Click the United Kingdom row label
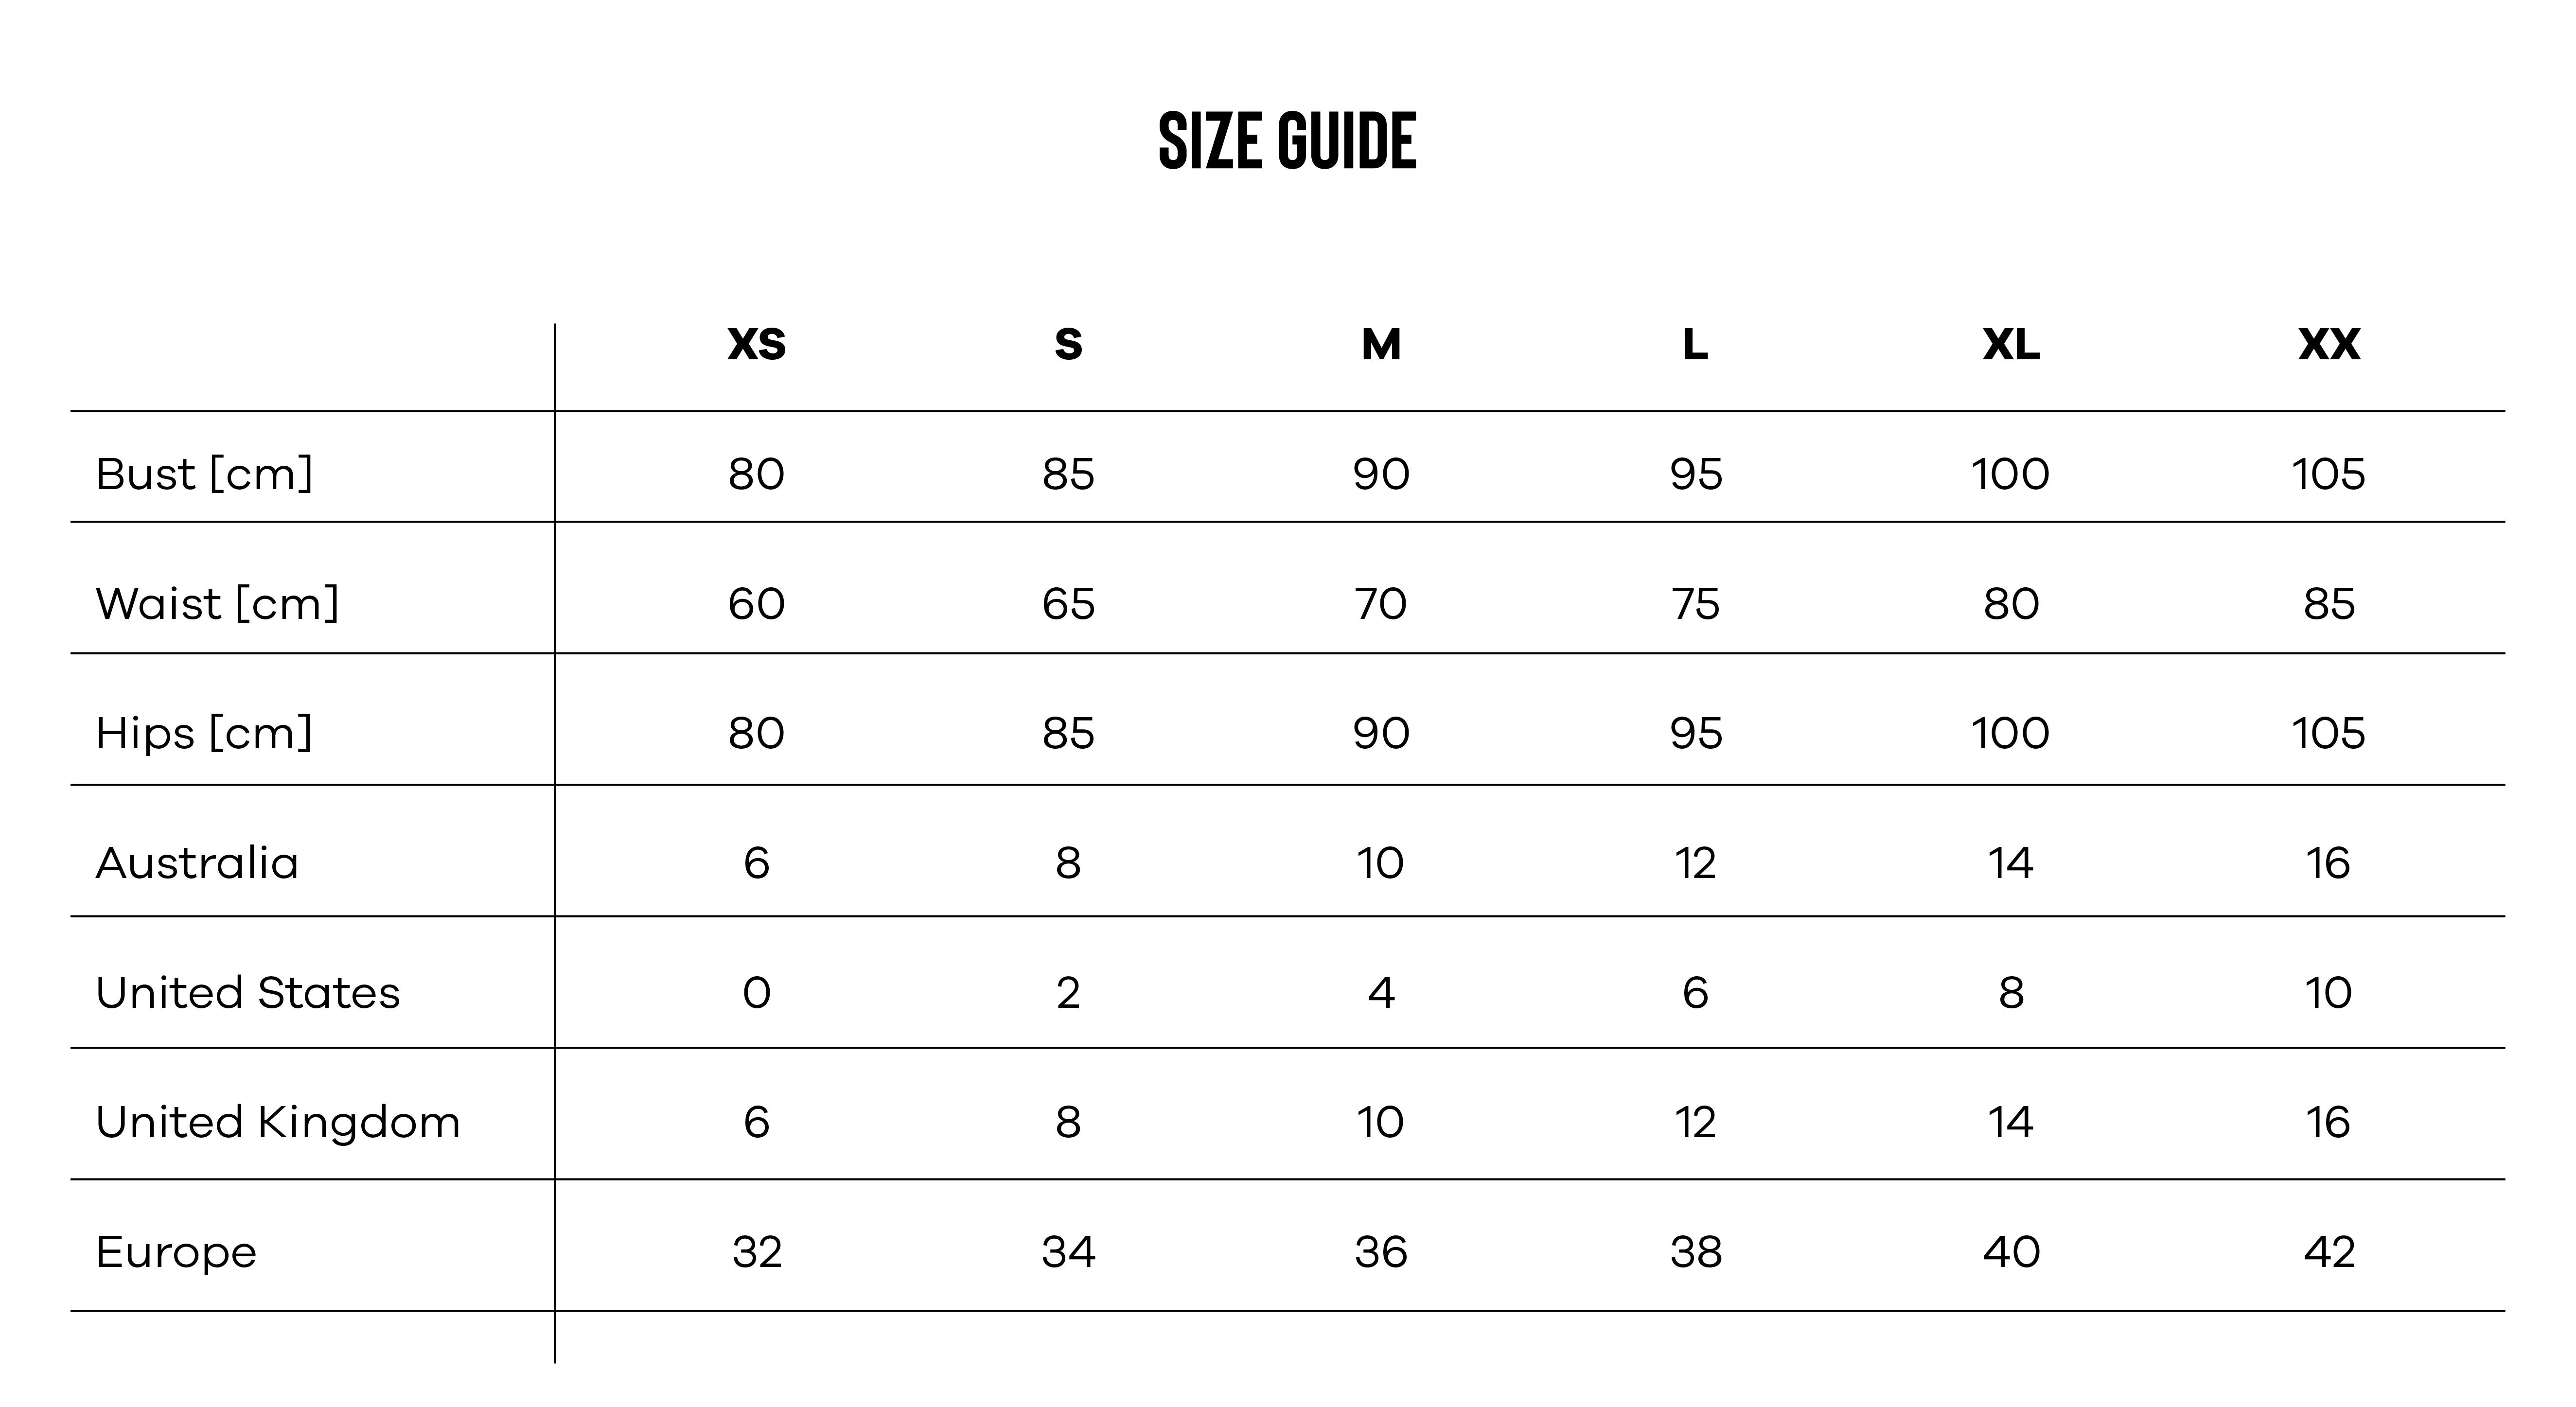 tap(278, 1122)
